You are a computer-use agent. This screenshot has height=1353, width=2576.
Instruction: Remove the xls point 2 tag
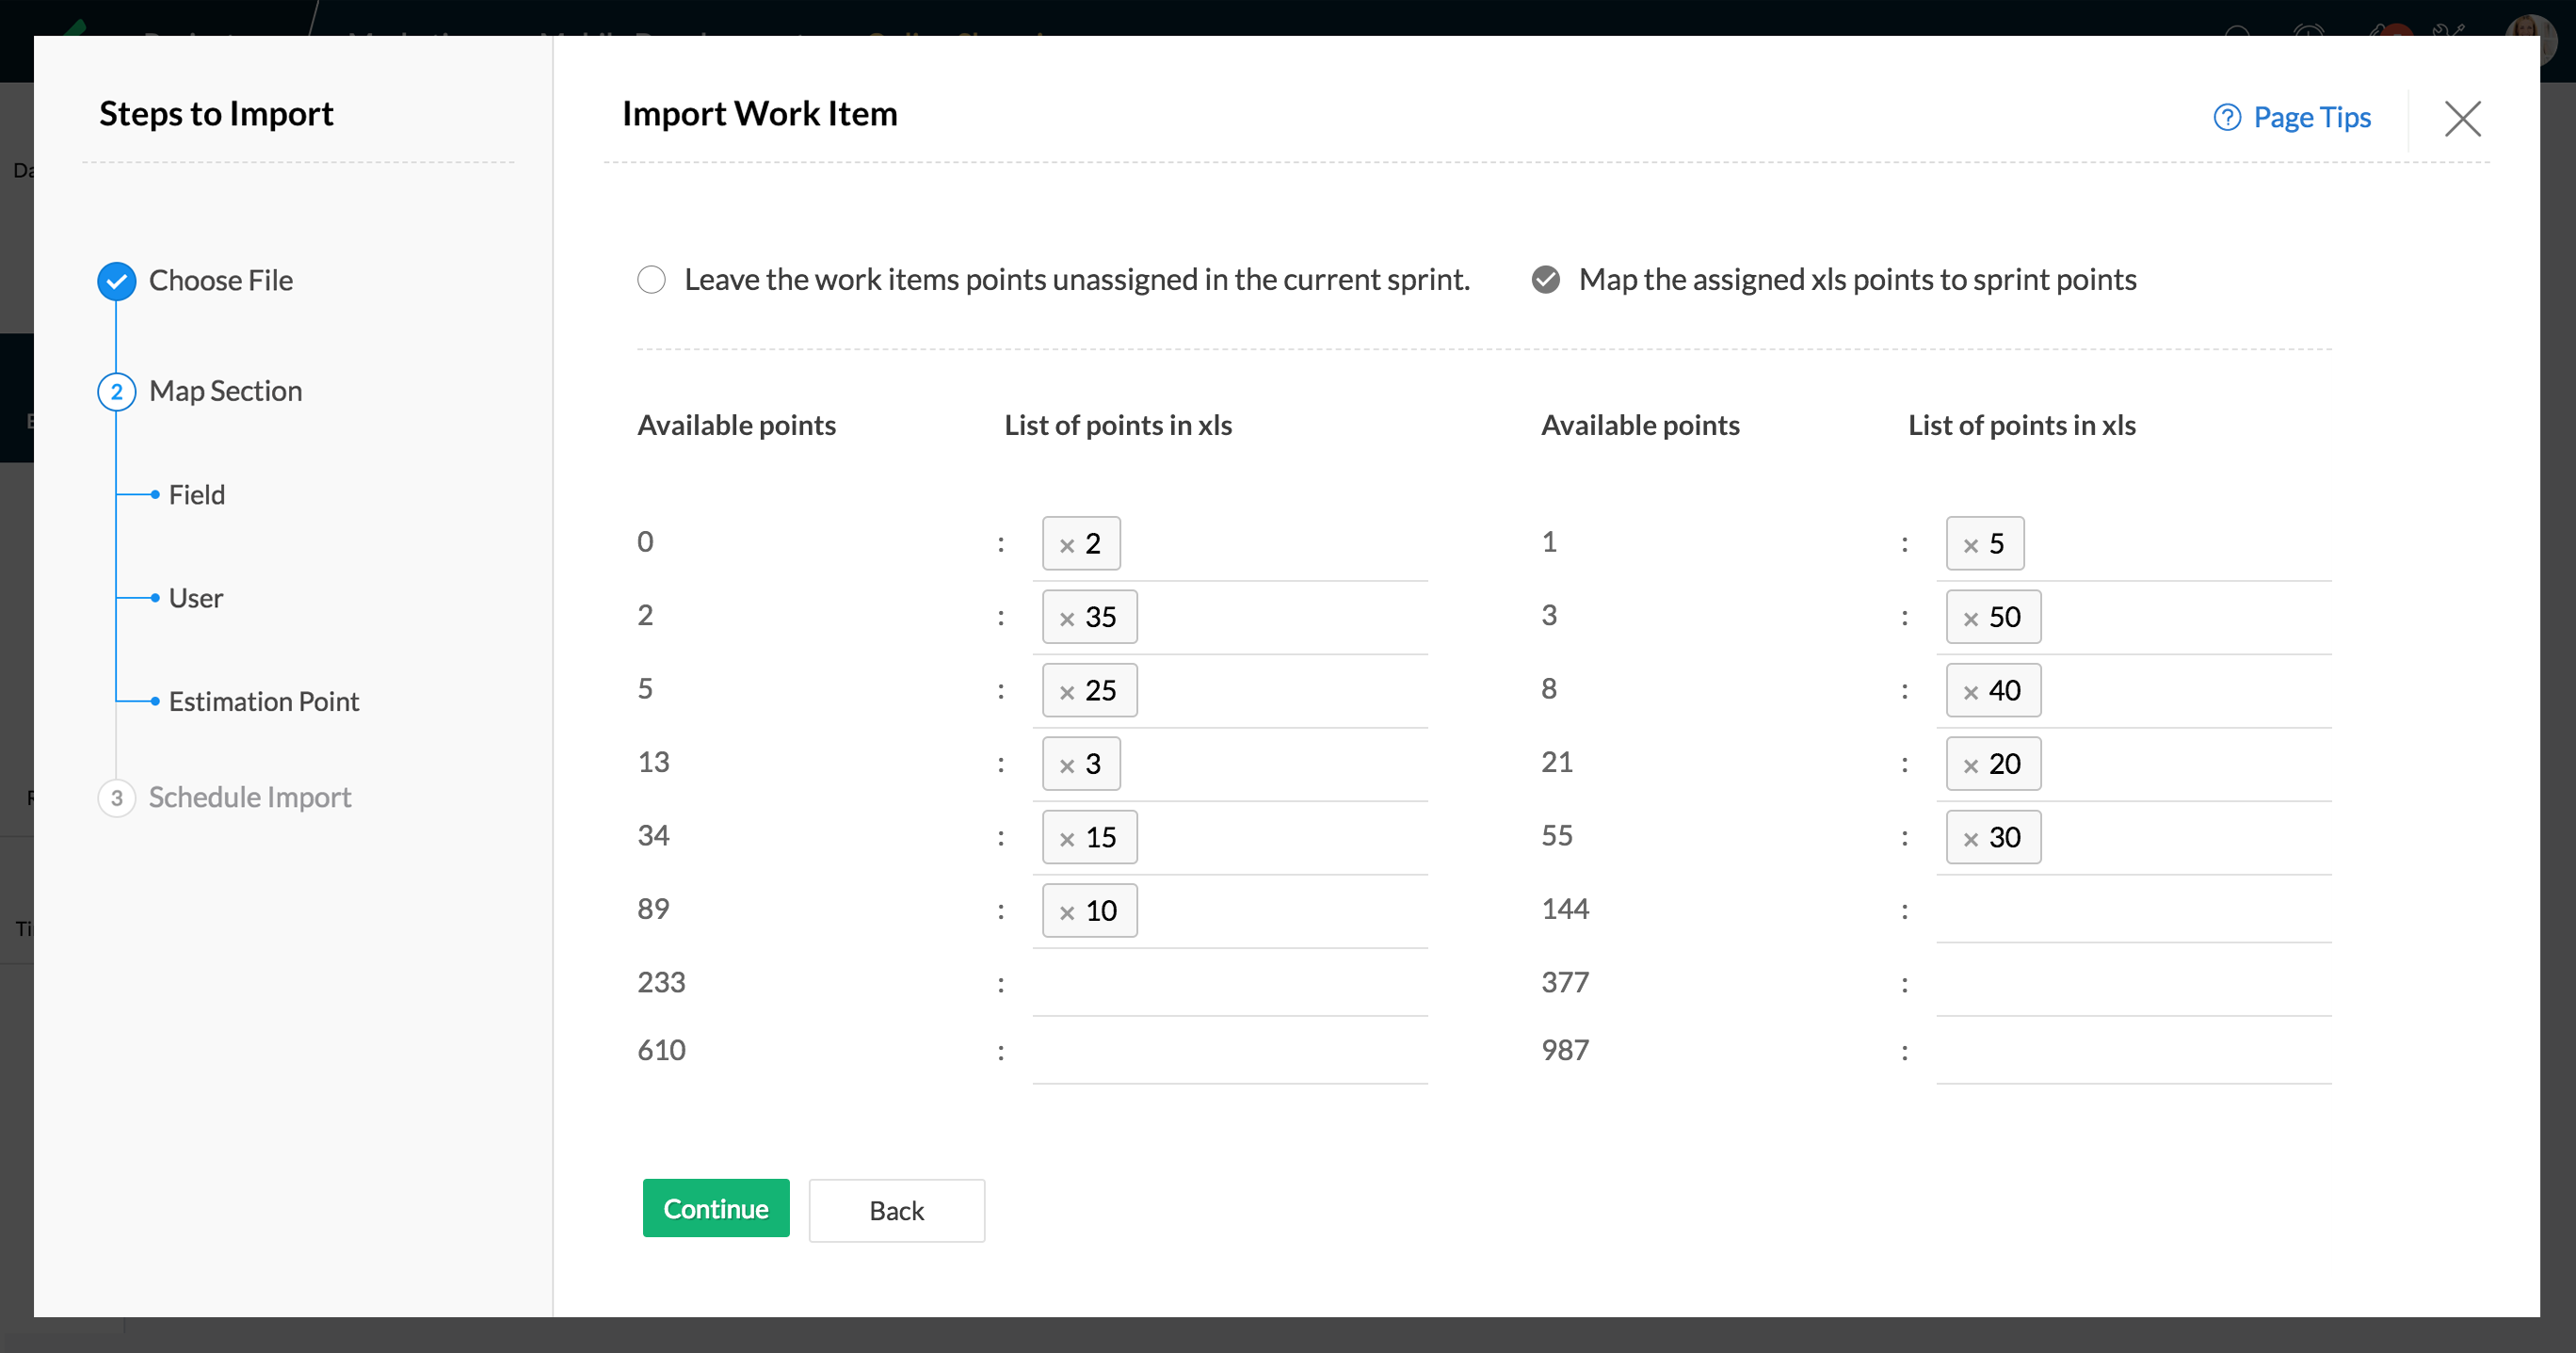[x=1067, y=545]
